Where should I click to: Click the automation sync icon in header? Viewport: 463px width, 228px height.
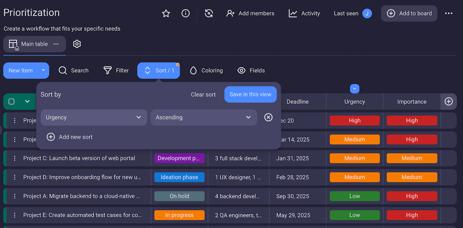(x=209, y=14)
